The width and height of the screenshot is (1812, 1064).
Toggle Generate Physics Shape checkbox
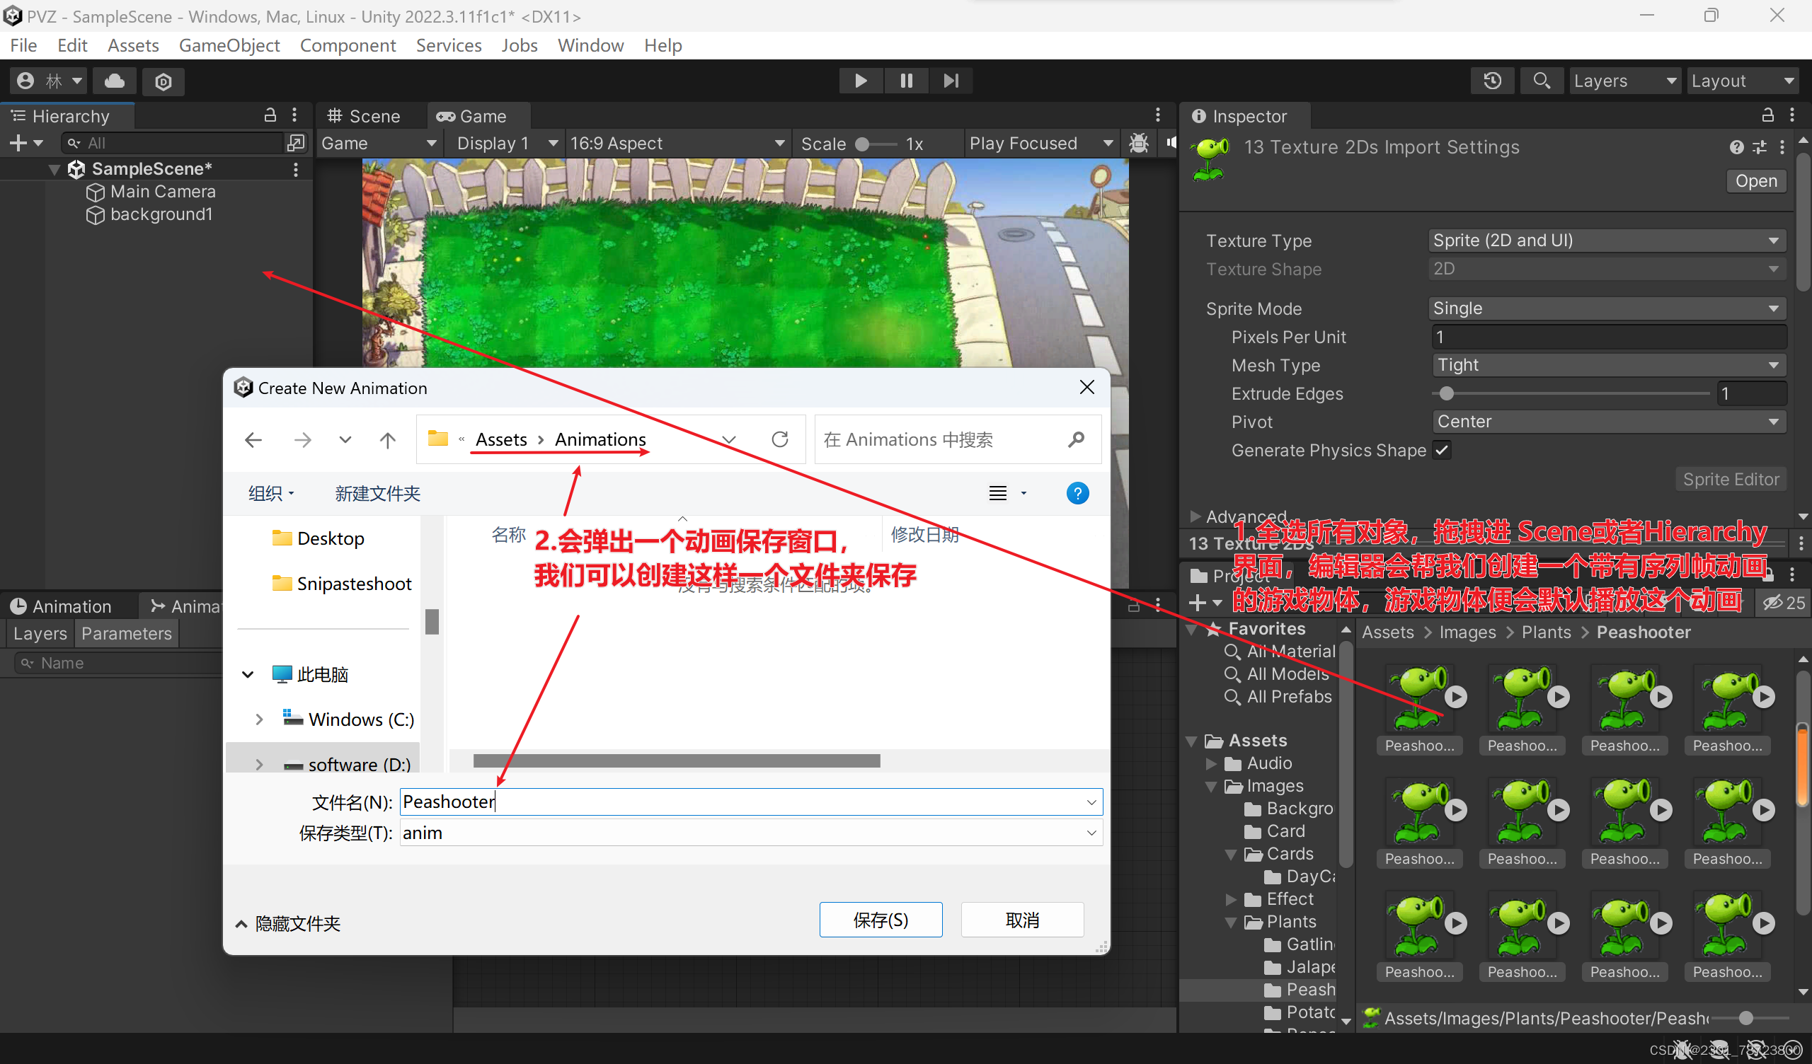pos(1443,450)
